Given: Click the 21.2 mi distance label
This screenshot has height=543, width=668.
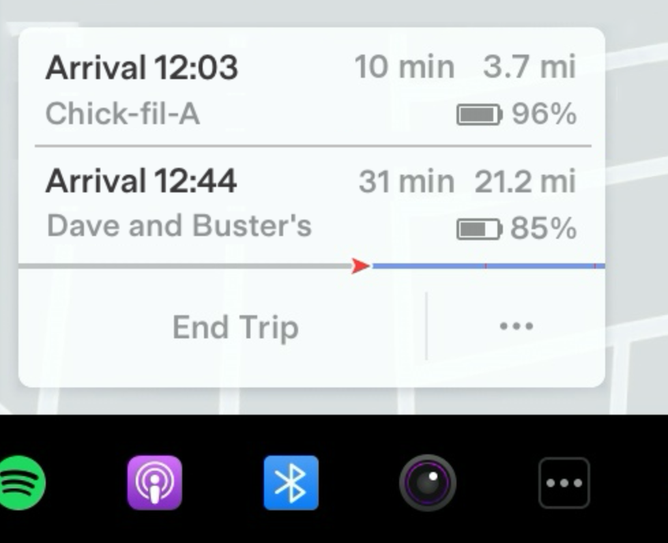Looking at the screenshot, I should point(525,182).
